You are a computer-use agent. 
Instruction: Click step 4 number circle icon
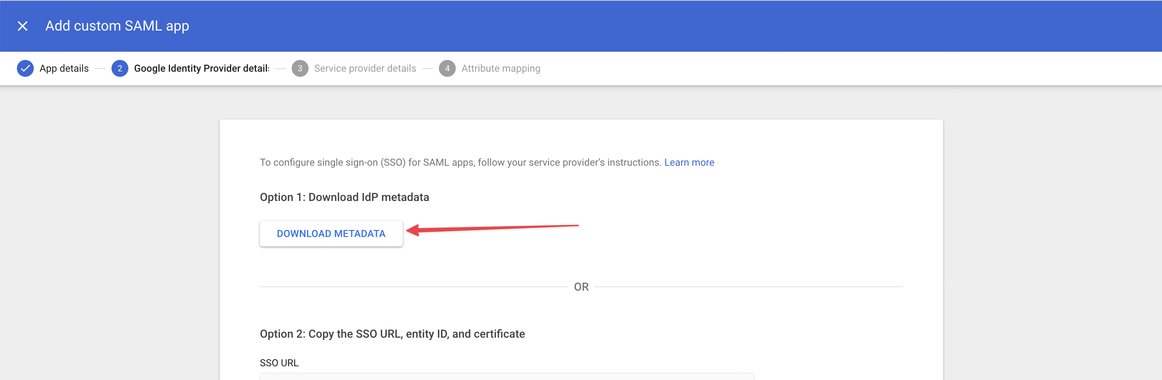click(x=447, y=69)
